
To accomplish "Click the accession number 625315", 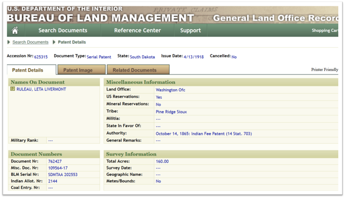I will click(x=41, y=57).
